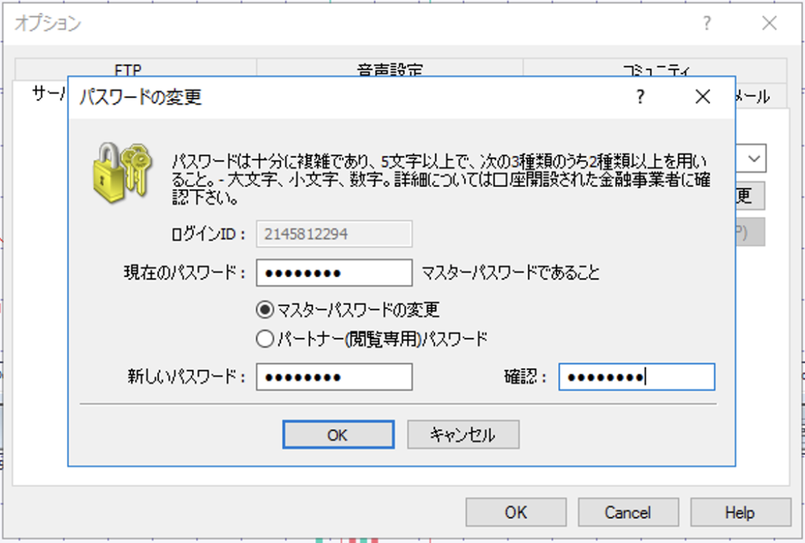Switch to the コミュニティ tab
The height and width of the screenshot is (543, 805).
coord(656,69)
